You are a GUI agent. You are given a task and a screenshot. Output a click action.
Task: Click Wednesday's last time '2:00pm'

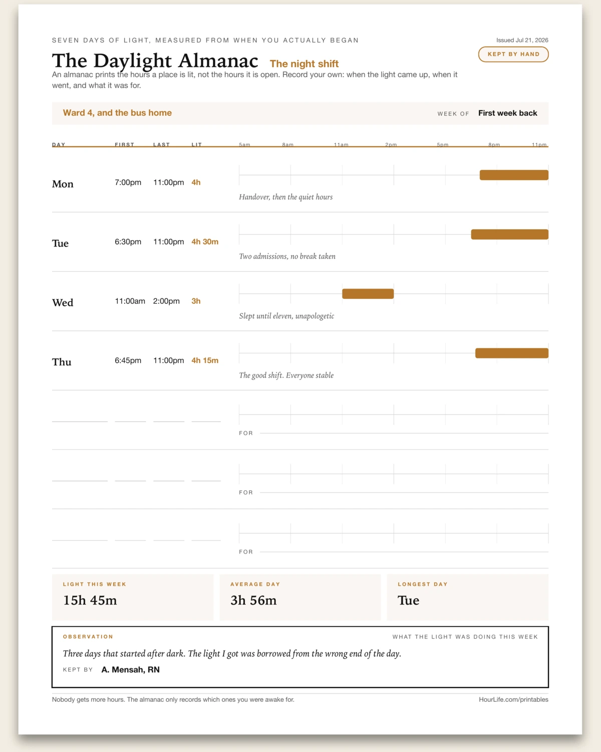pos(166,301)
